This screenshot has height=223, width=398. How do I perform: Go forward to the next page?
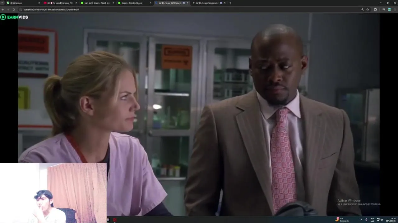pos(8,10)
